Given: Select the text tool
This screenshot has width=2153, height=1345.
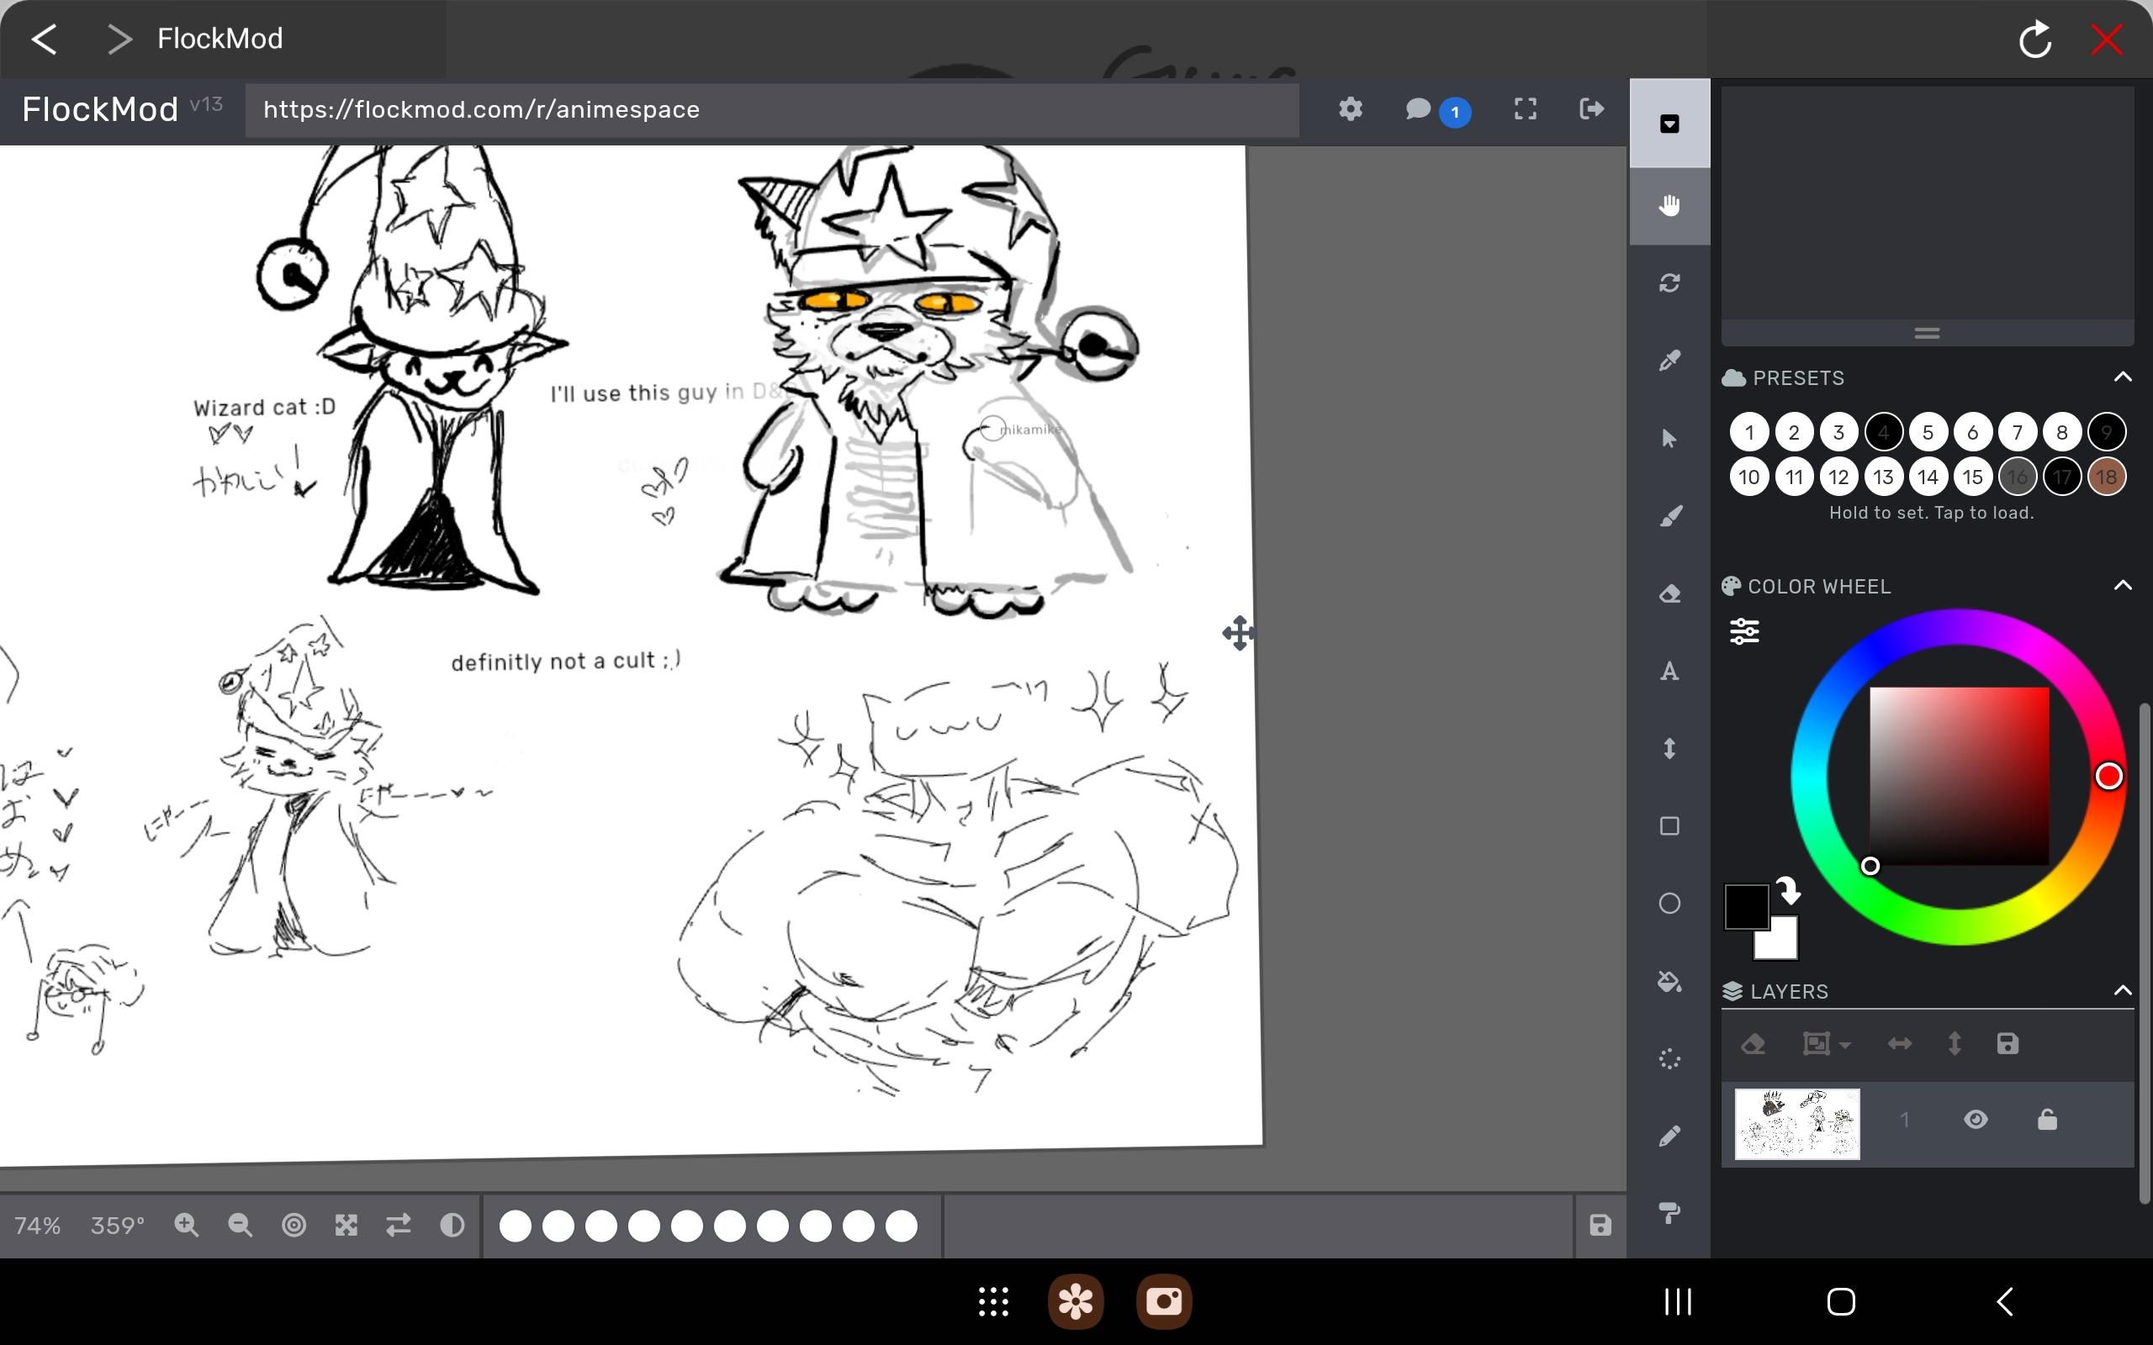Looking at the screenshot, I should click(x=1669, y=671).
